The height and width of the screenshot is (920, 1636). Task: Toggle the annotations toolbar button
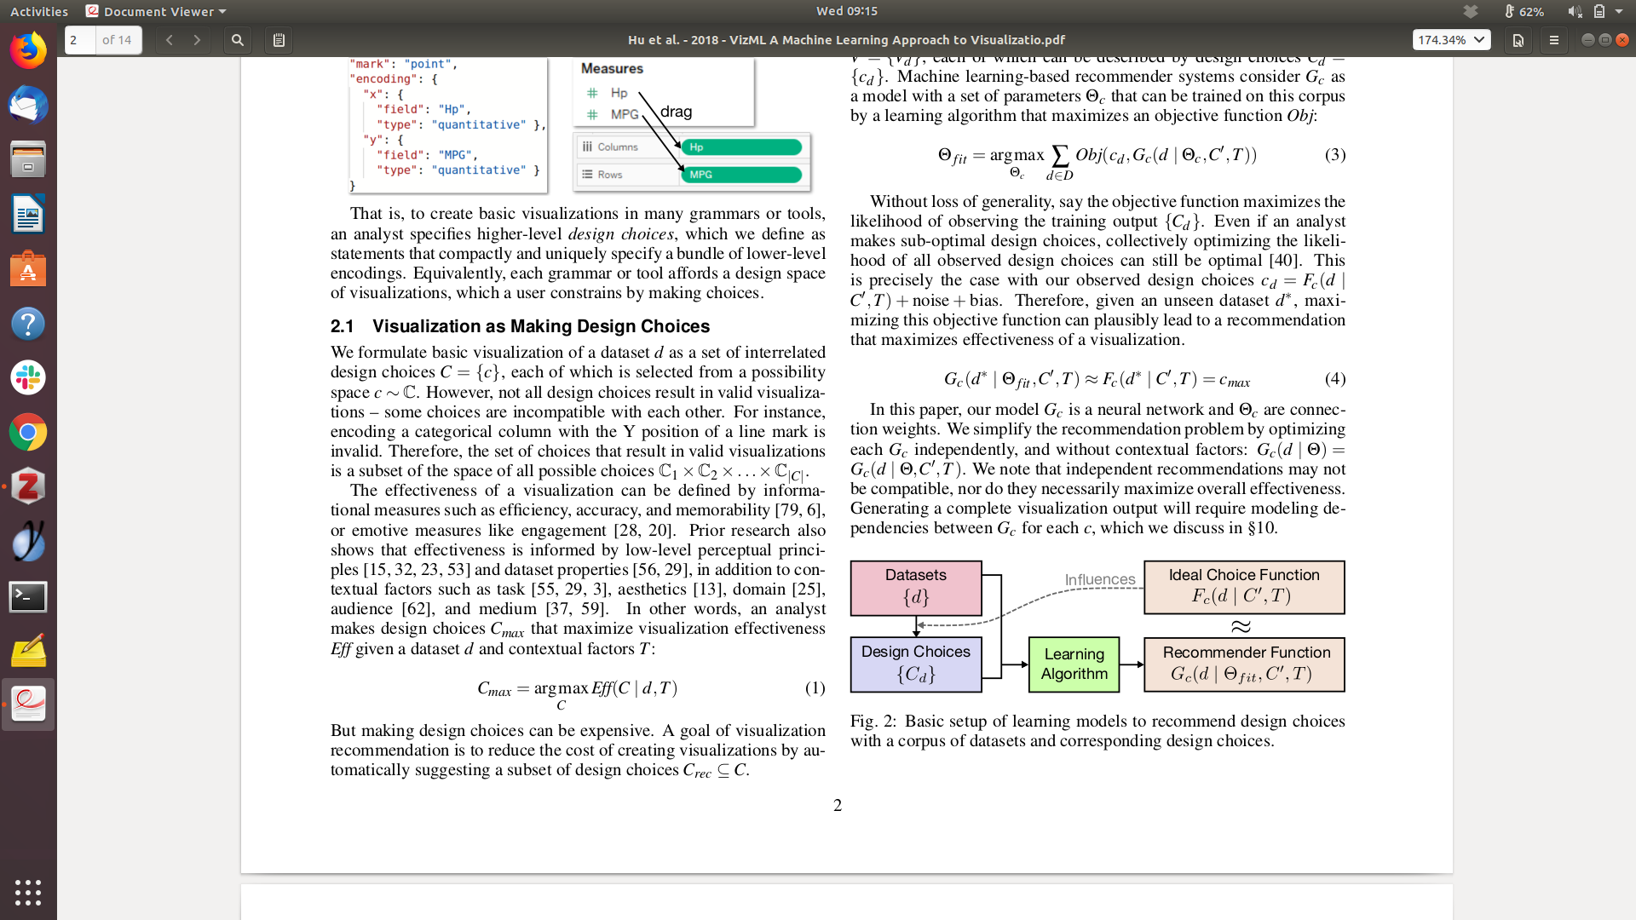point(279,40)
